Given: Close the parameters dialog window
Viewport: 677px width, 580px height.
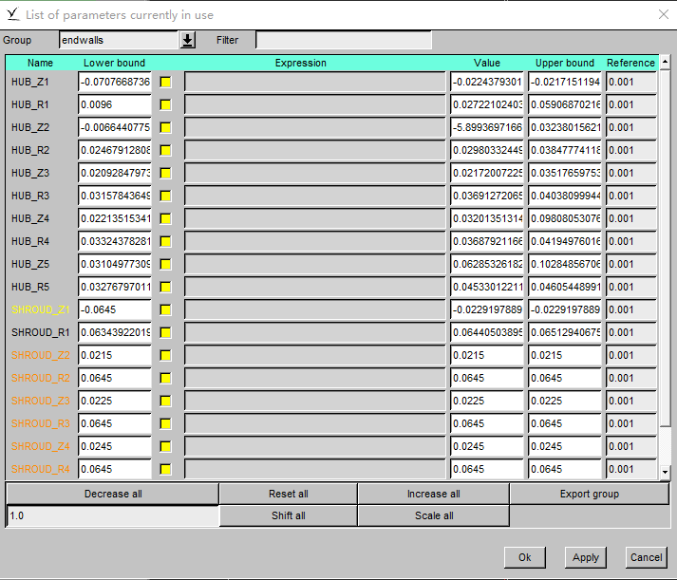Looking at the screenshot, I should coord(664,14).
